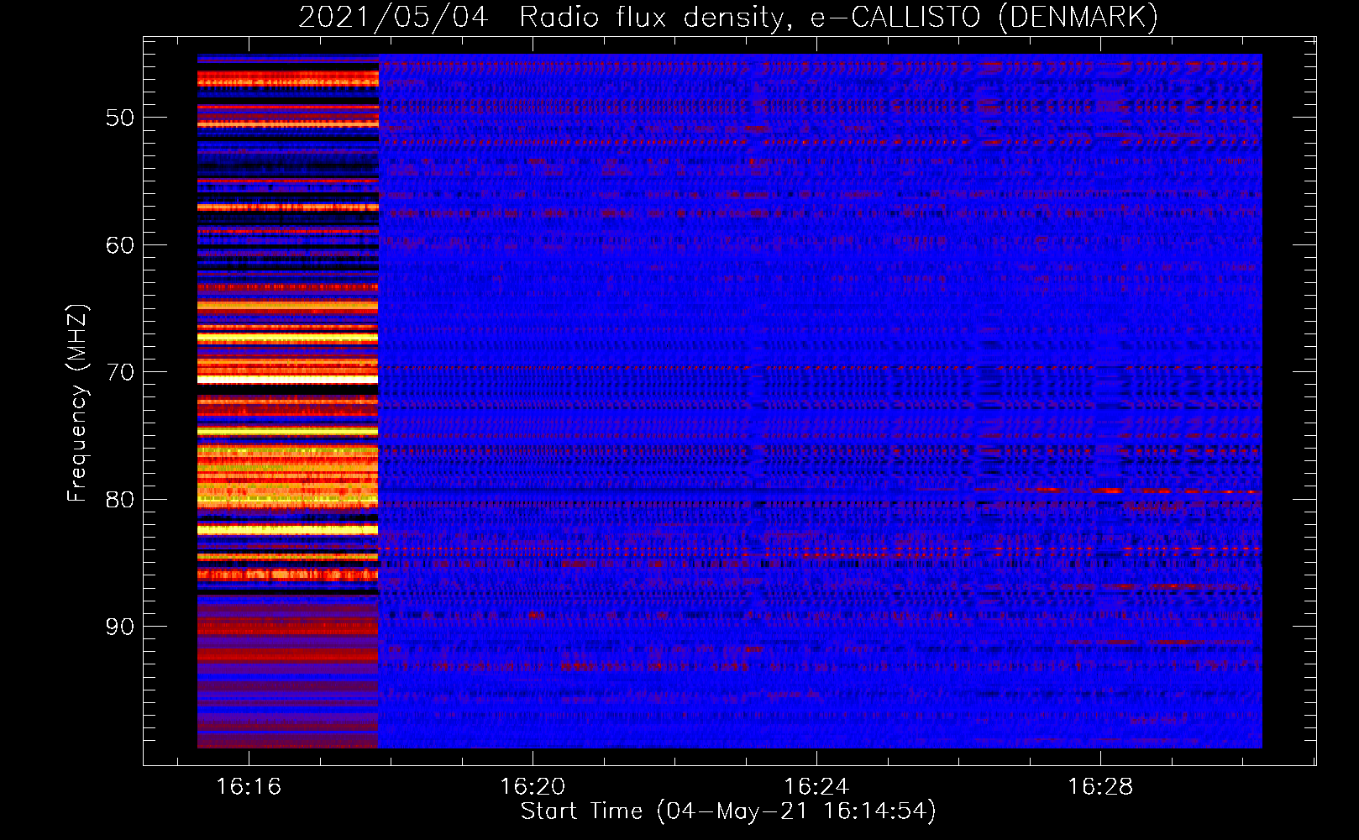This screenshot has width=1359, height=840.
Task: Click the plot title 'Radio flux density, e-CALLISTO (DENMARK)'
Action: click(838, 18)
